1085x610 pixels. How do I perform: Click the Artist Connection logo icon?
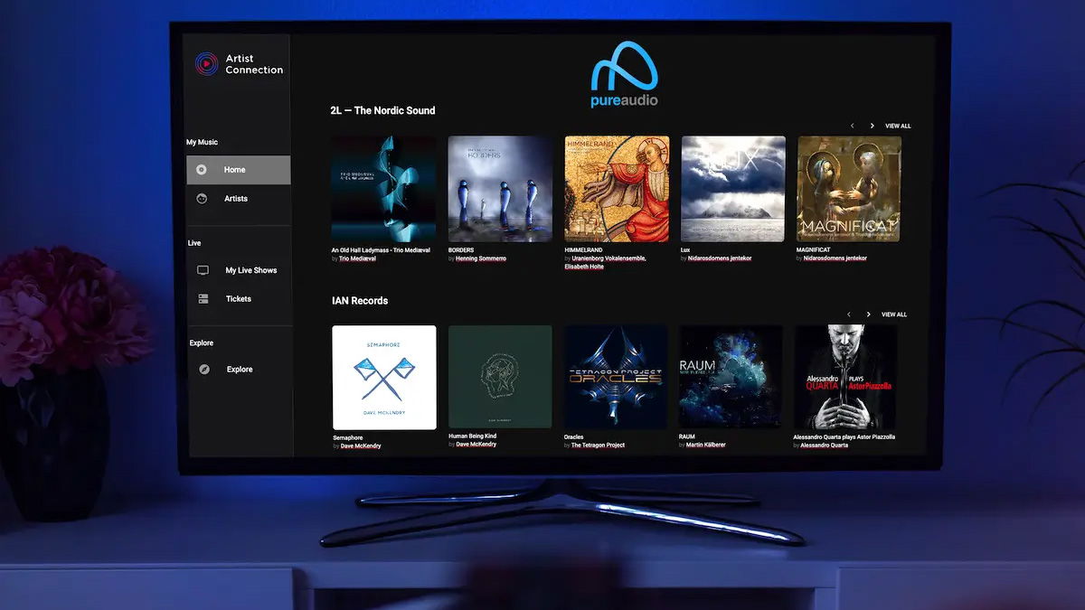click(x=206, y=64)
